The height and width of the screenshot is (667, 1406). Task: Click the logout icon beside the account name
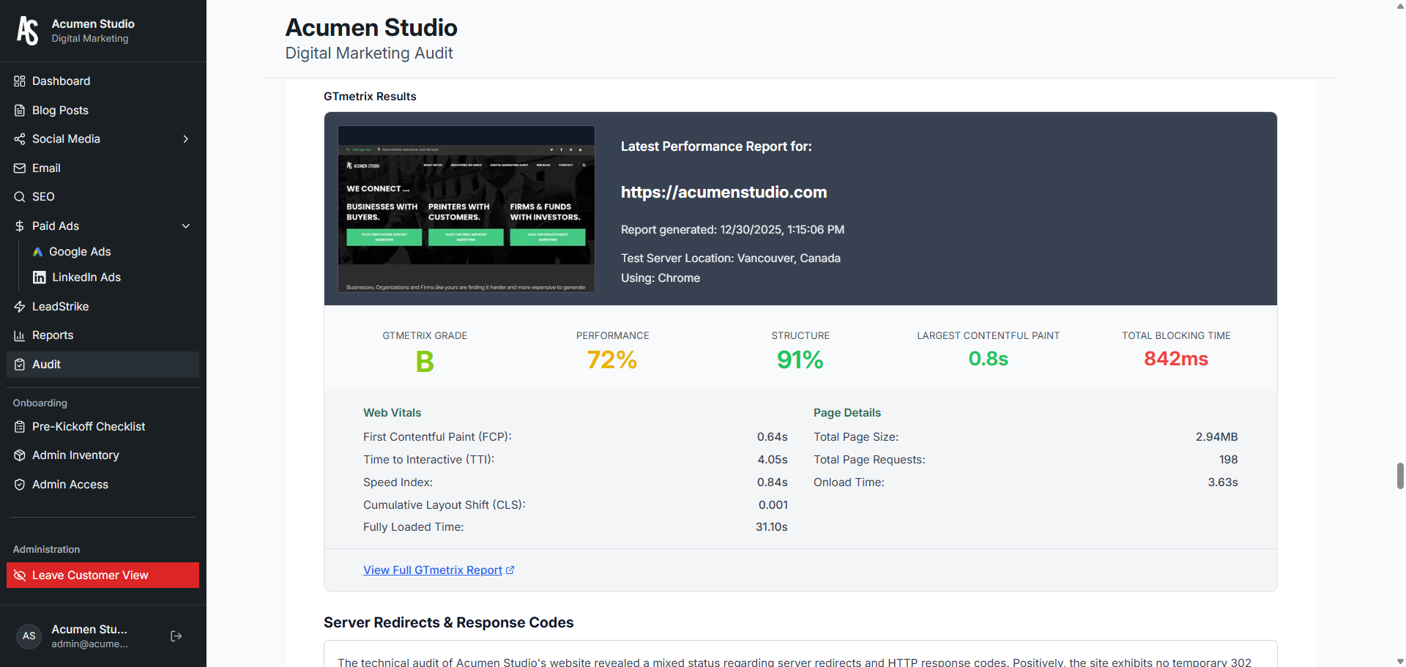tap(176, 636)
